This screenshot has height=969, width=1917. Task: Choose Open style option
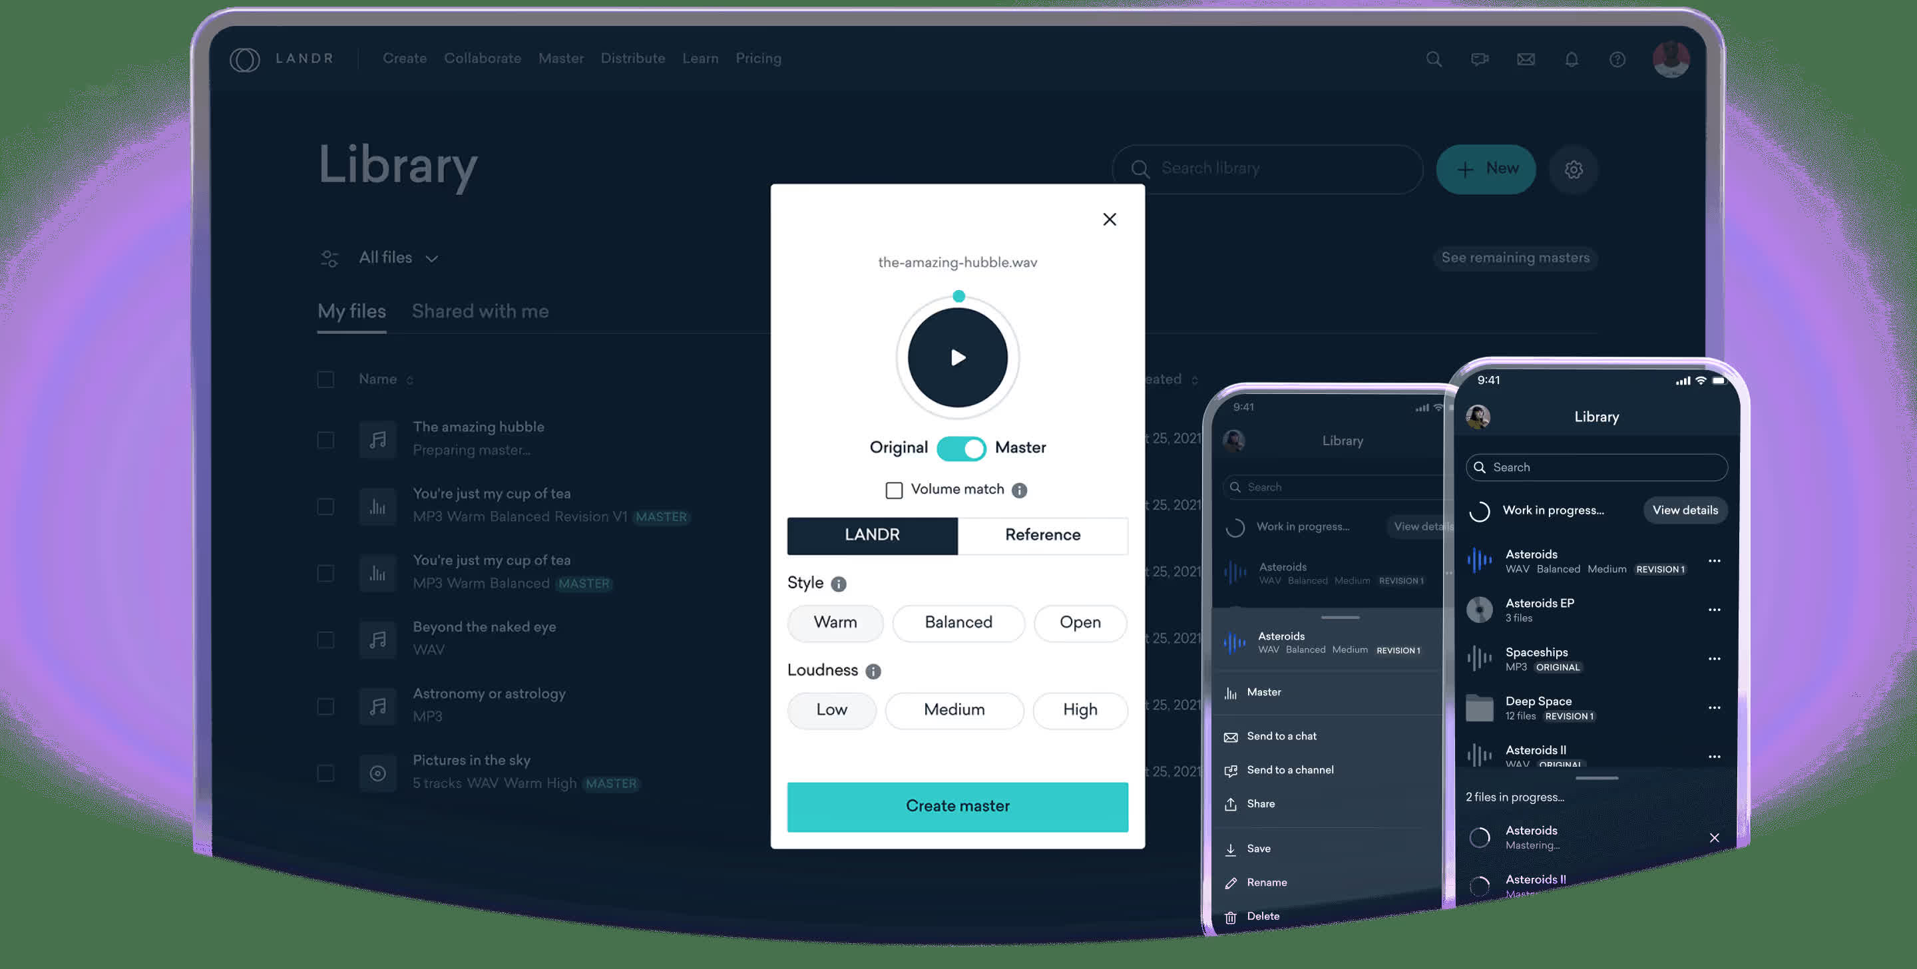click(x=1080, y=623)
